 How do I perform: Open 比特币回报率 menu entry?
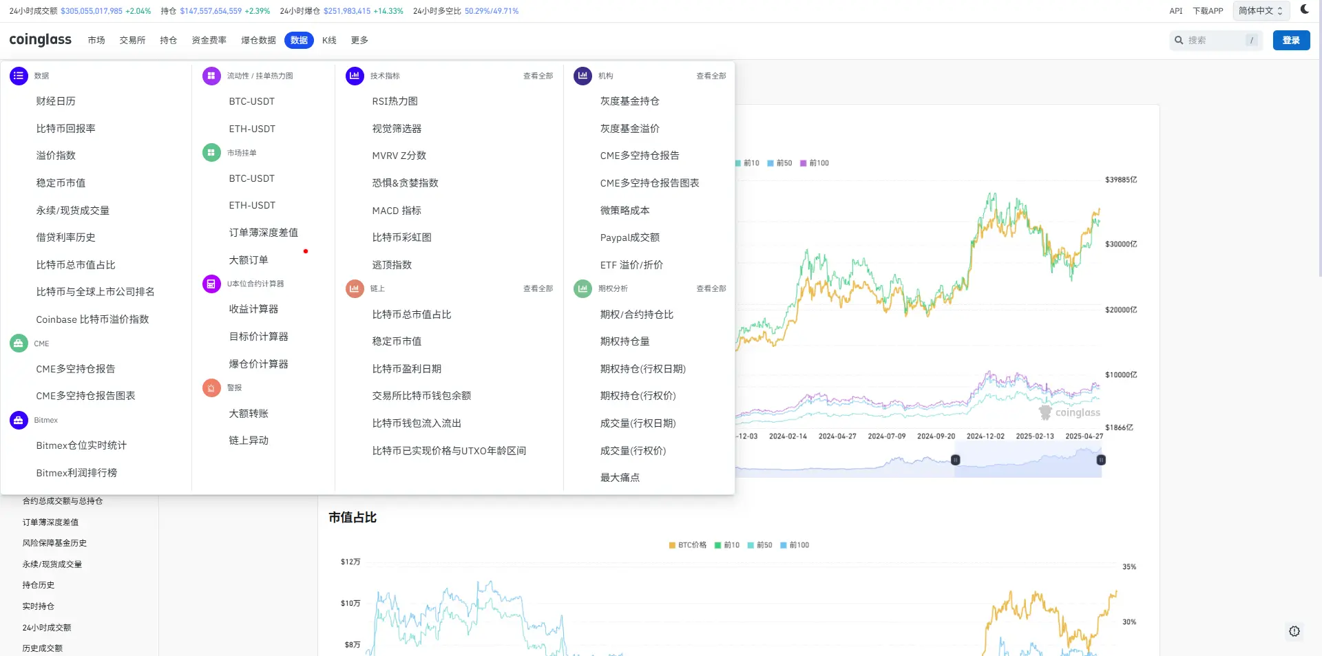point(66,129)
